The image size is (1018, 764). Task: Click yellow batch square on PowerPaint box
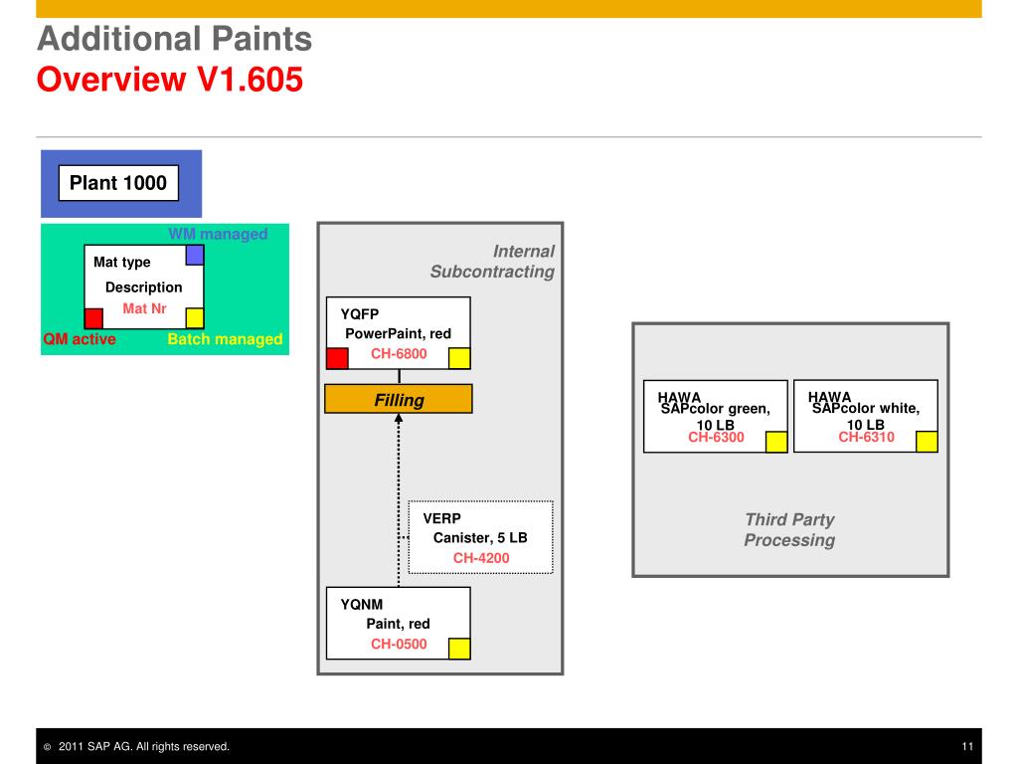(x=459, y=358)
